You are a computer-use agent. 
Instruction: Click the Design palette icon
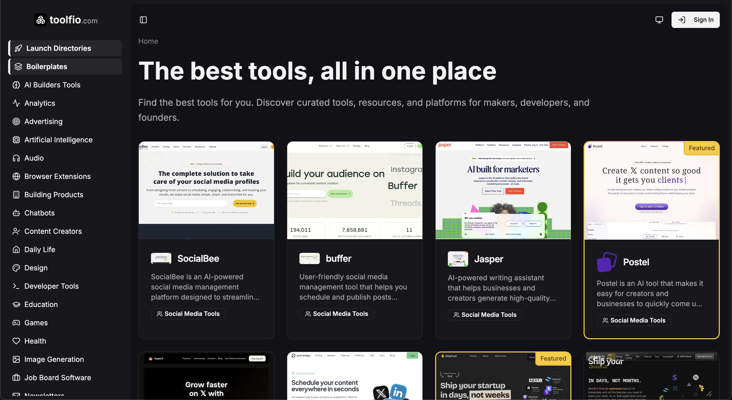coord(16,268)
